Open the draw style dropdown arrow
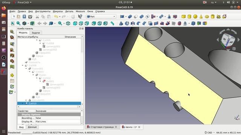The height and width of the screenshot is (135, 241). click(x=28, y=23)
